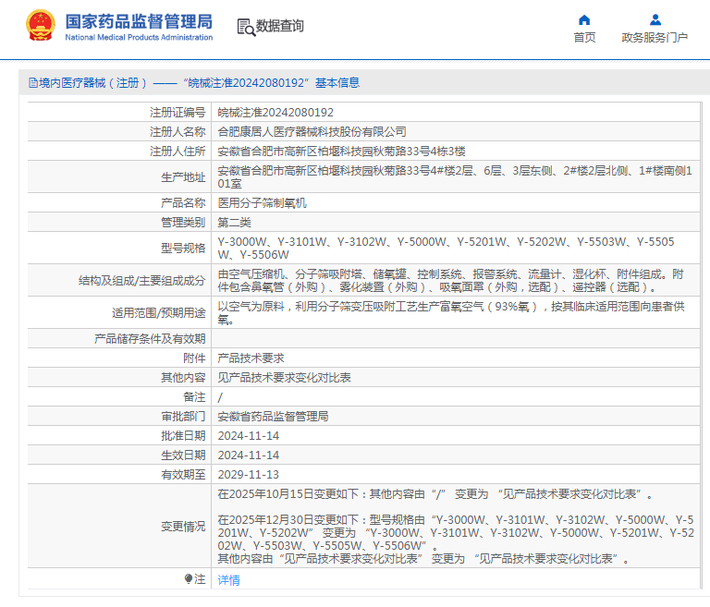This screenshot has height=607, width=710.
Task: Click the 批准日期 value 2024-11-14
Action: tap(248, 436)
